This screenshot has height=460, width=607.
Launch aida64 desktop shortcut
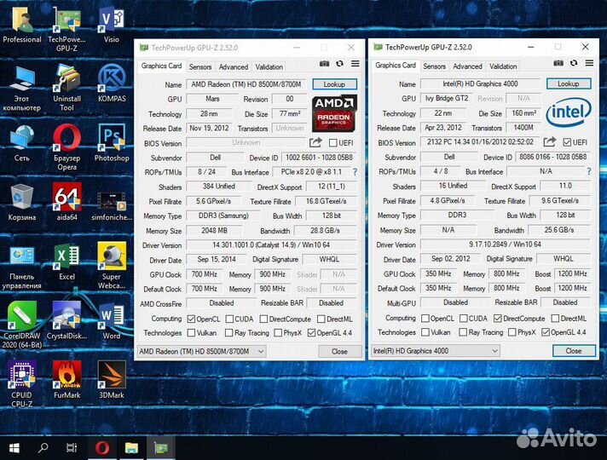[x=66, y=203]
